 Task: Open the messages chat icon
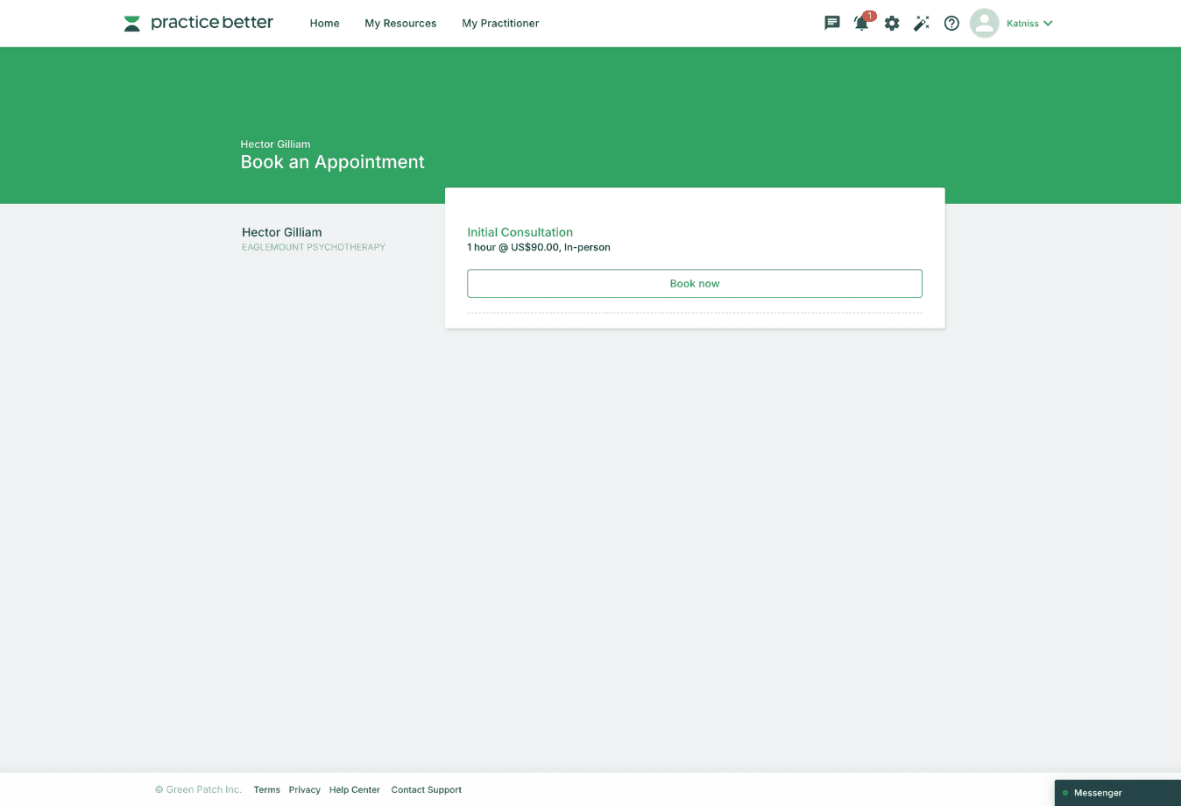831,24
